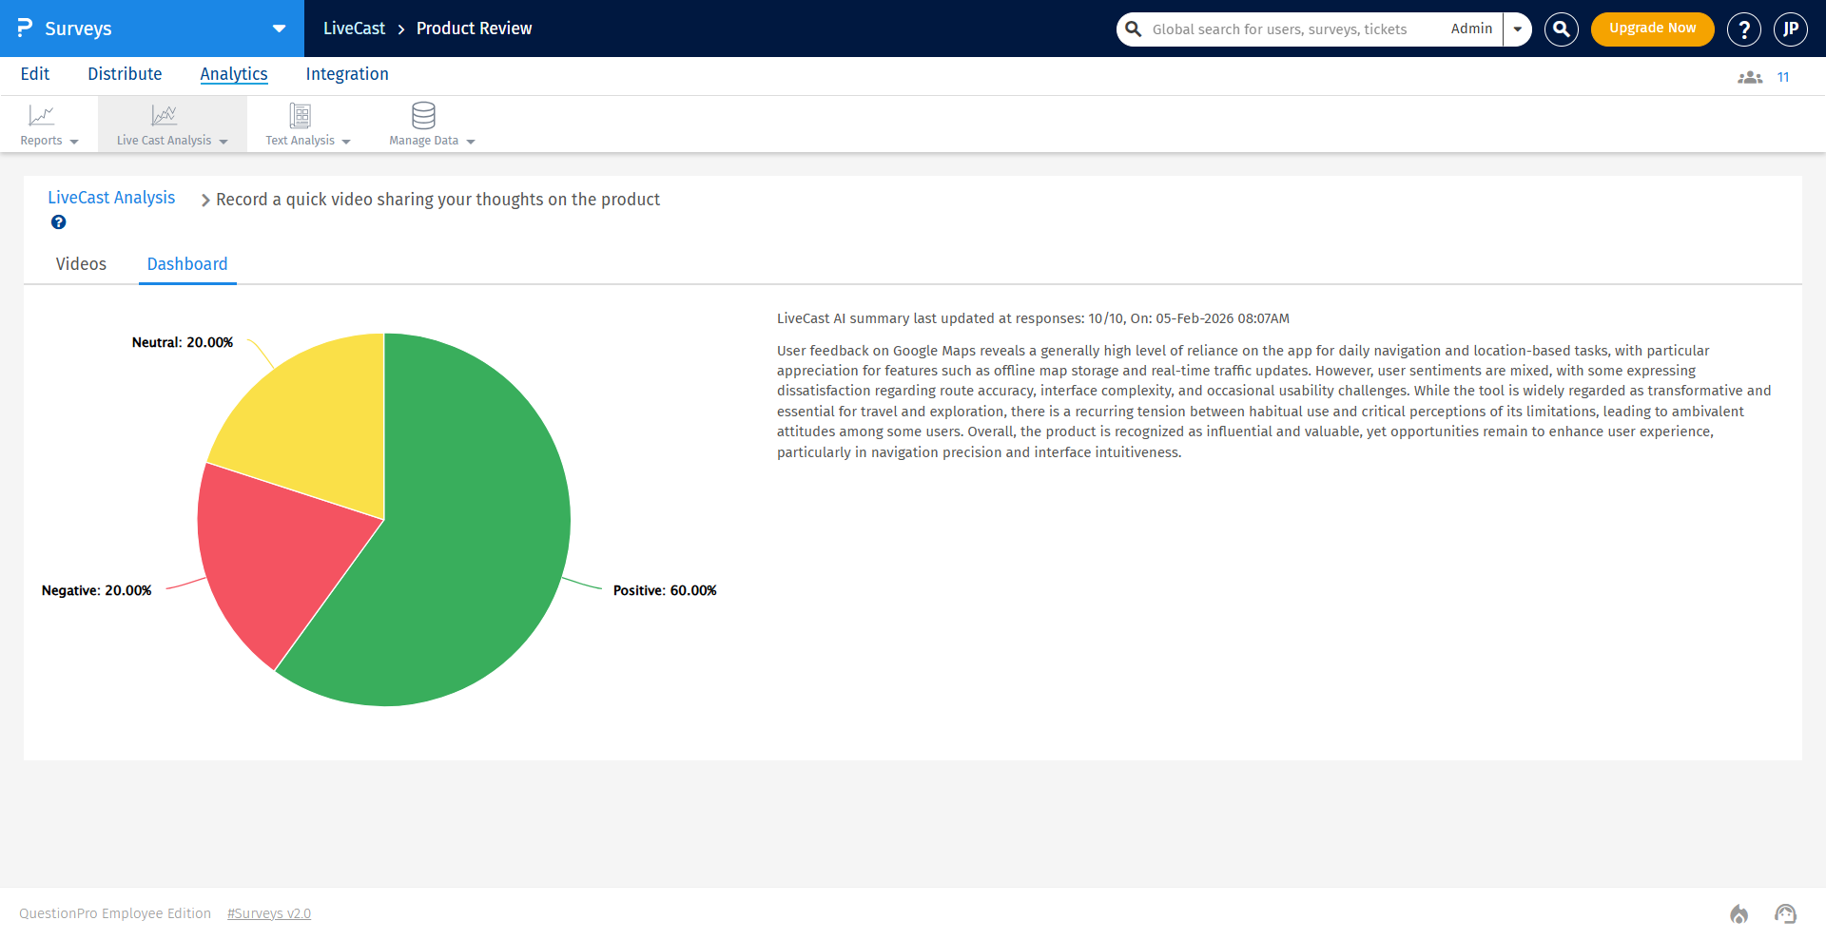This screenshot has height=940, width=1826.
Task: Expand the Surveys product dropdown
Action: (x=277, y=29)
